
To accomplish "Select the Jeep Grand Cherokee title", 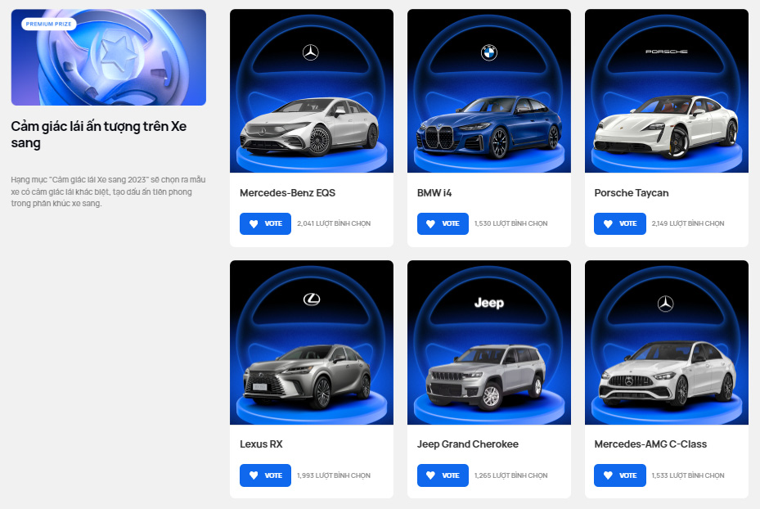I will (x=468, y=444).
